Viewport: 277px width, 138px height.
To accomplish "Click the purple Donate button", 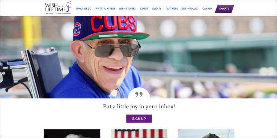I will click(224, 9).
